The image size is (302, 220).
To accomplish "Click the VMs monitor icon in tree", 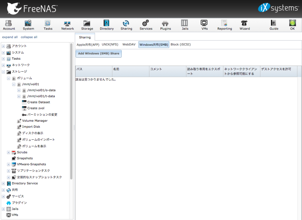I will [x=9, y=215].
